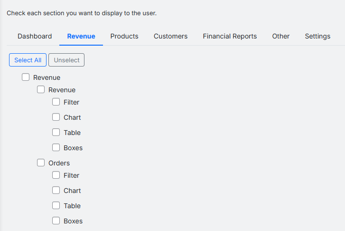
Task: Check the top-level Revenue checkbox
Action: coord(26,77)
